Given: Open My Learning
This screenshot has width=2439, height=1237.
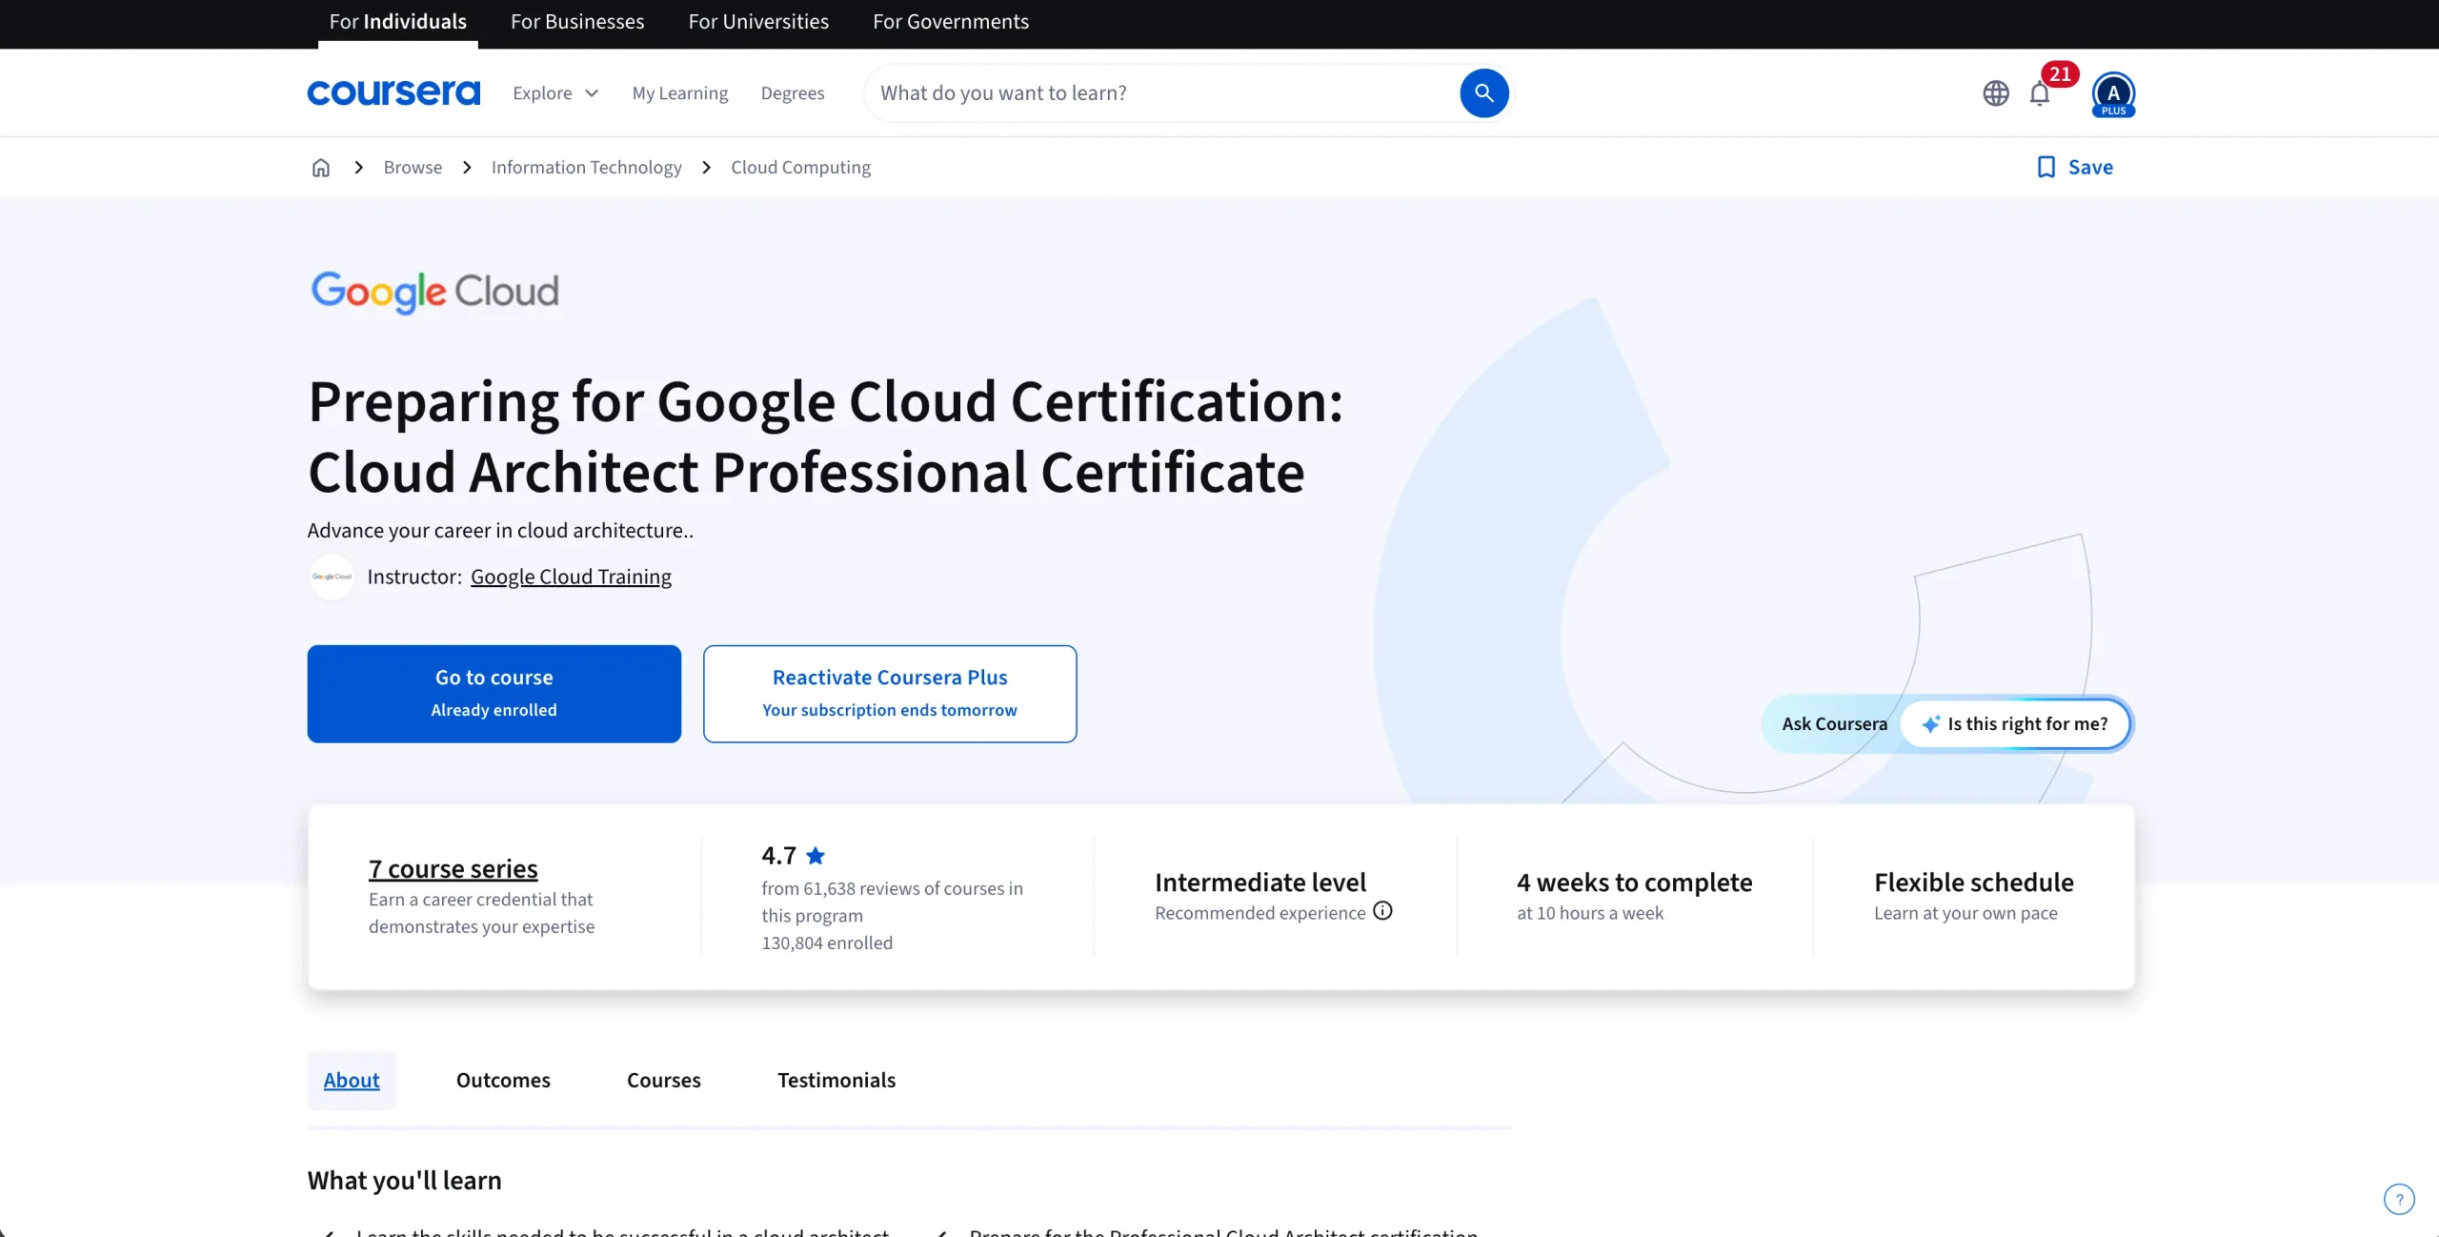Looking at the screenshot, I should 680,93.
